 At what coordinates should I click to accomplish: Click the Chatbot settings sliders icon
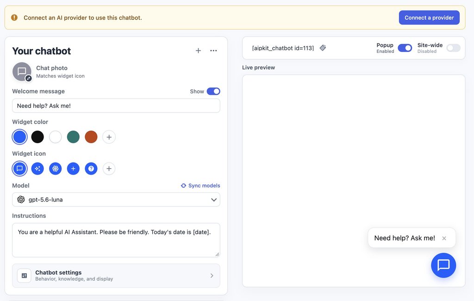pyautogui.click(x=24, y=276)
